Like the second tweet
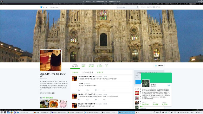203x114 pixels. 96,100
